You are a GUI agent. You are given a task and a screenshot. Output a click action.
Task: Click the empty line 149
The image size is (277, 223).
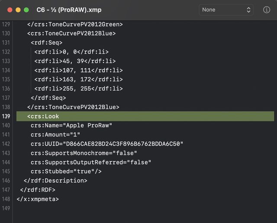tap(130, 208)
